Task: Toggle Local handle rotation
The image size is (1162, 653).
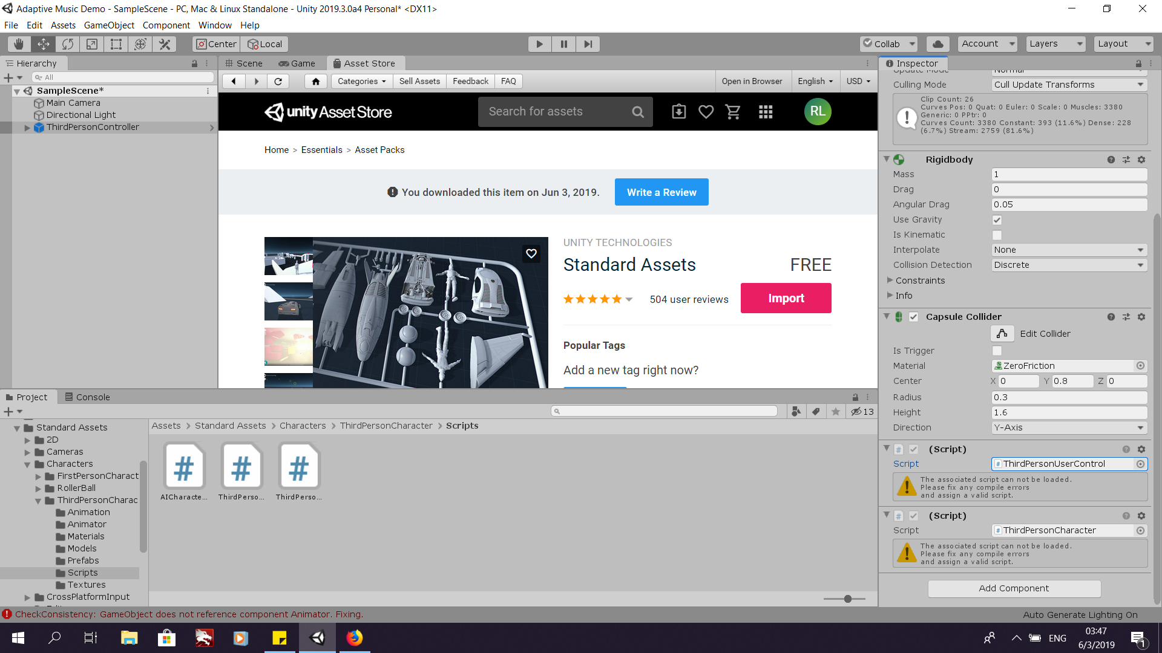Action: pos(265,44)
